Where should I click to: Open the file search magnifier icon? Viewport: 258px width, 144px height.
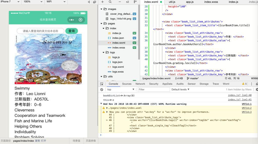110,2
